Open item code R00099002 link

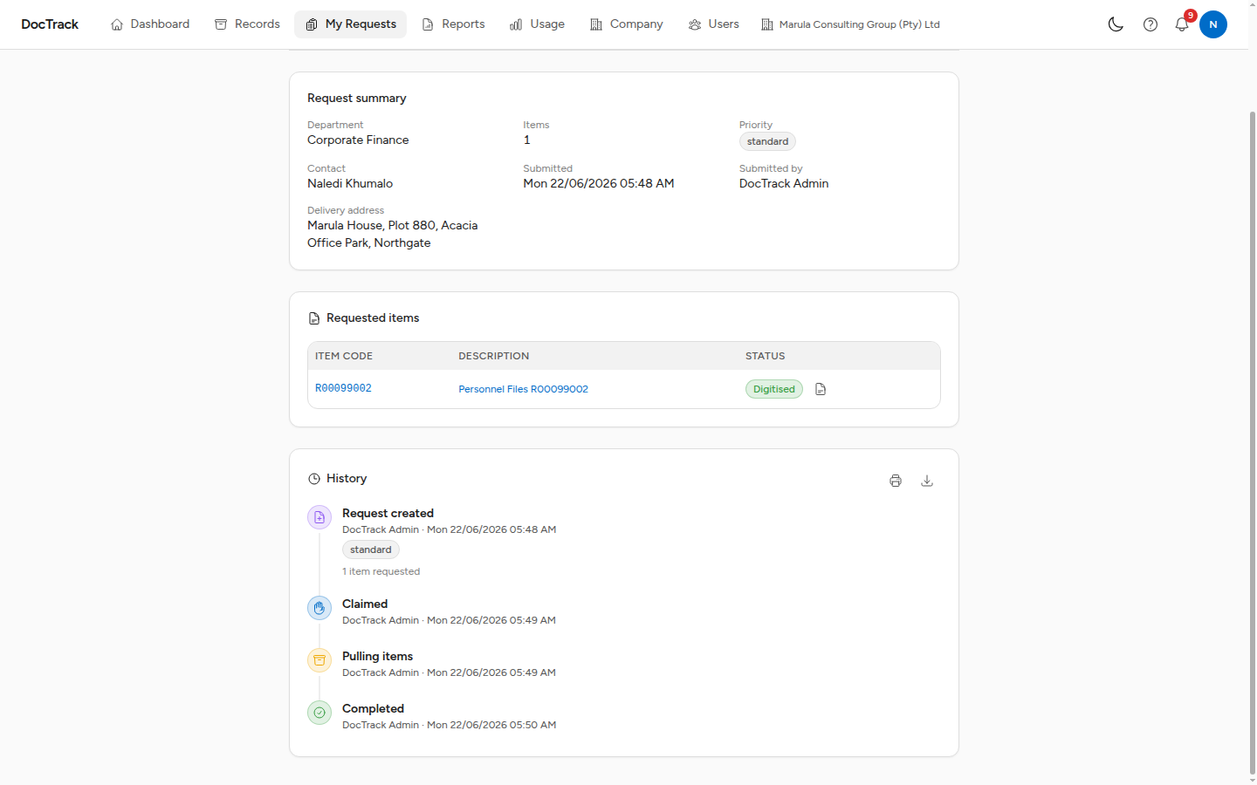pyautogui.click(x=343, y=388)
